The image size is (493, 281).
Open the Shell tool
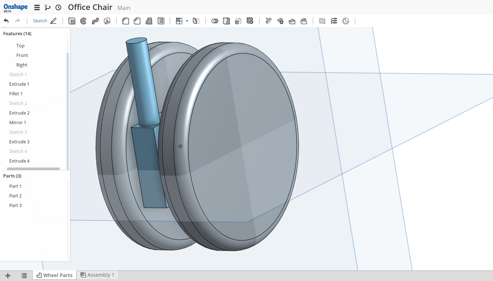[x=161, y=21]
